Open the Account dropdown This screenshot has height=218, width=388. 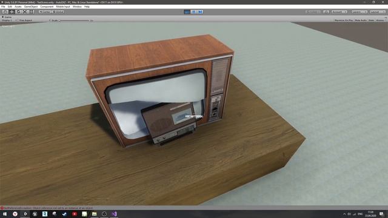point(339,12)
